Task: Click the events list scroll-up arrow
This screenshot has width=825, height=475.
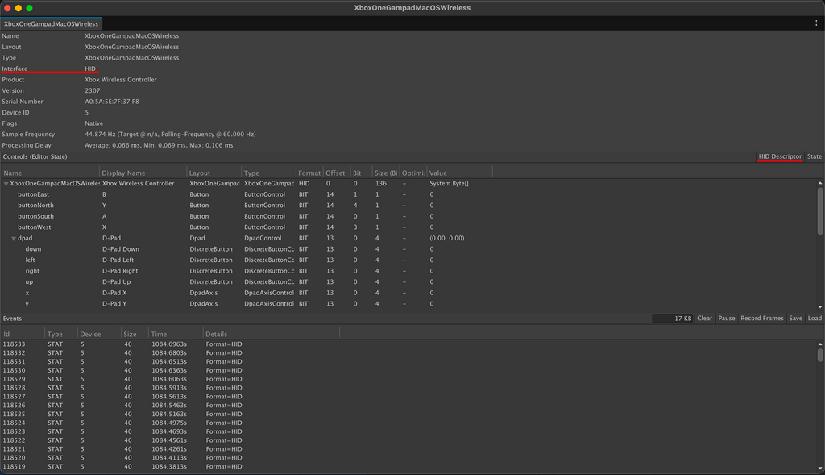Action: pos(819,344)
